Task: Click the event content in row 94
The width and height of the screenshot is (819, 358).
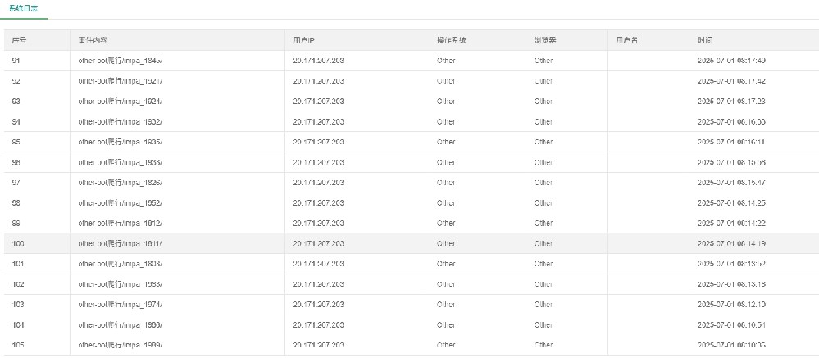Action: [x=121, y=121]
